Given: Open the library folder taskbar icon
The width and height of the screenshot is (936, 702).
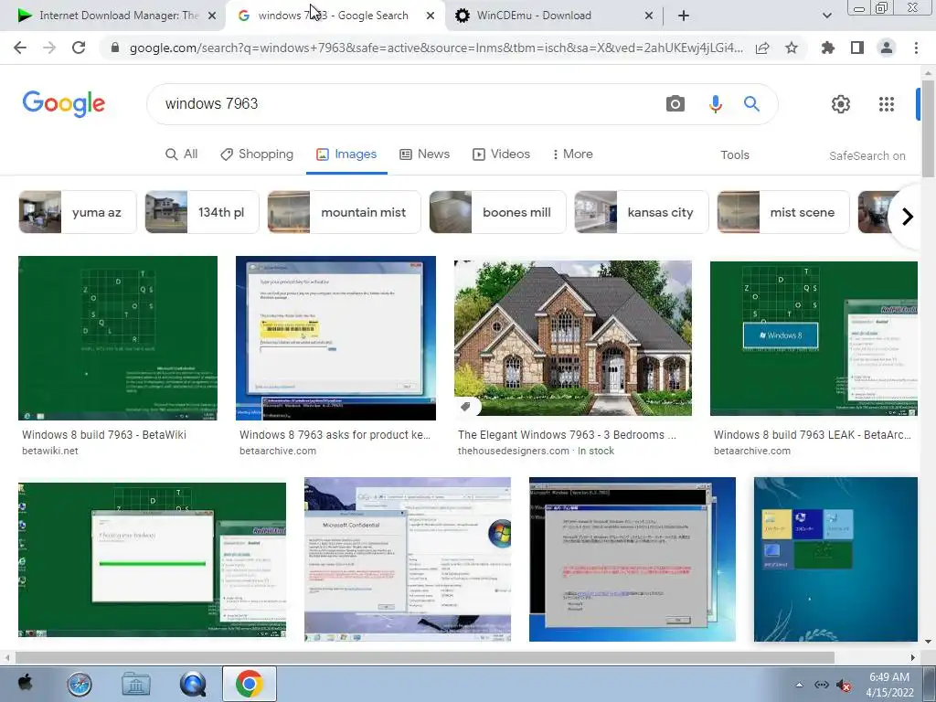Looking at the screenshot, I should click(136, 684).
